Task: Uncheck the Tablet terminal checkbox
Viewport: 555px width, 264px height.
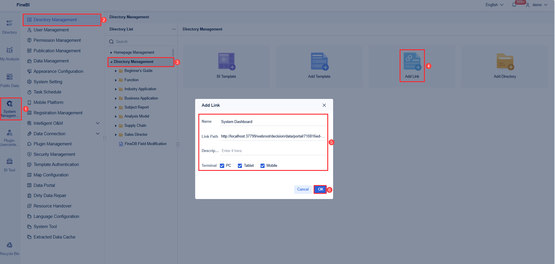Action: [240, 166]
